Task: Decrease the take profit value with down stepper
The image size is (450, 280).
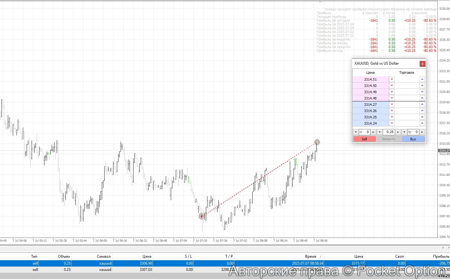Action: click(404, 132)
